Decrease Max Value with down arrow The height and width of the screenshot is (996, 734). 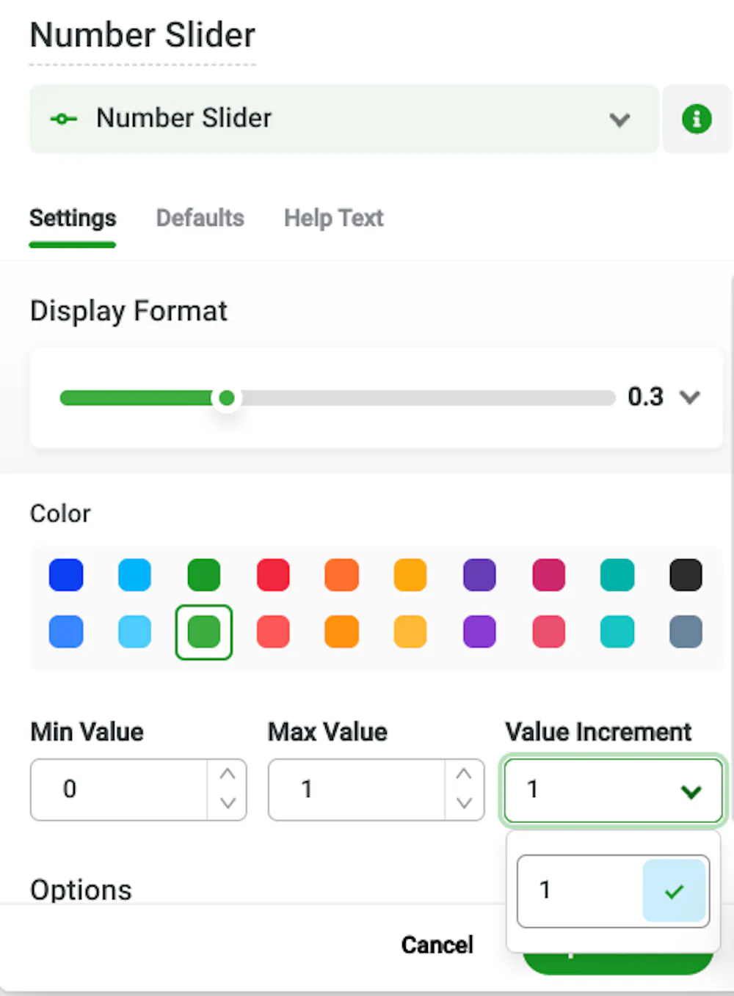(464, 803)
